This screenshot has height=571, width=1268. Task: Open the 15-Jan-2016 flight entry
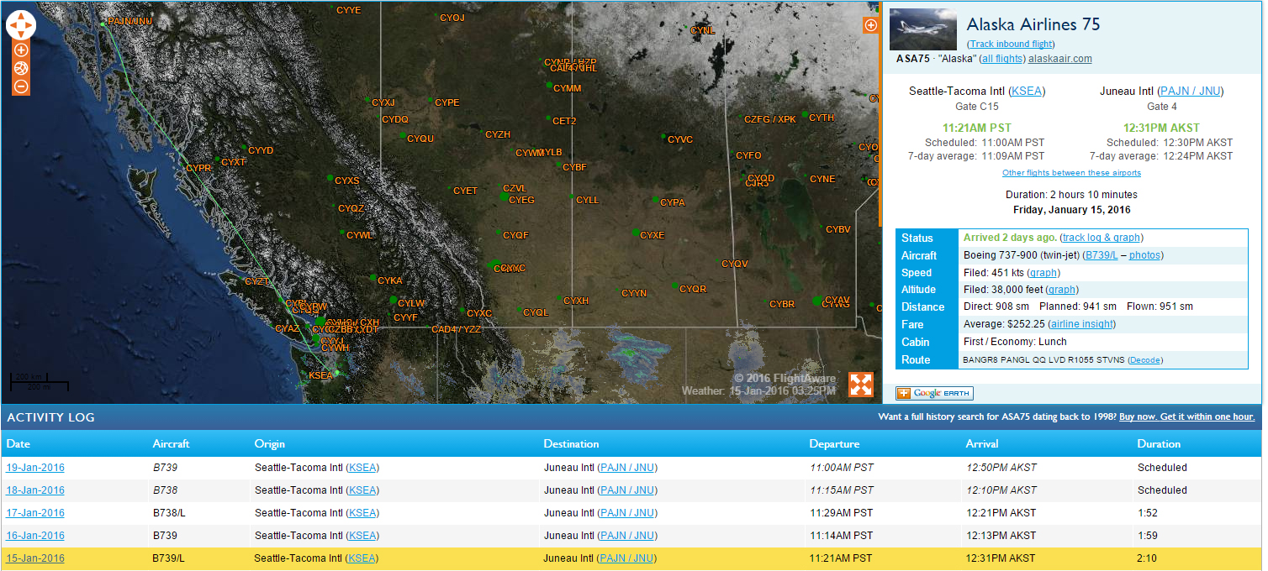coord(35,558)
